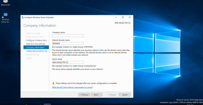This screenshot has height=105, width=203.
Task: Close the Configure Windows Server Essentials window
Action: point(130,17)
